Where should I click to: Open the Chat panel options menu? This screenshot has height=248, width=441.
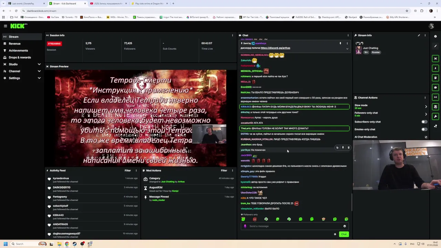click(x=348, y=35)
